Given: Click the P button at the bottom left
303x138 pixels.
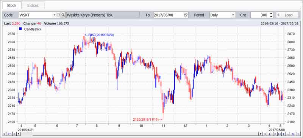Looking at the screenshot, I should 9,134.
